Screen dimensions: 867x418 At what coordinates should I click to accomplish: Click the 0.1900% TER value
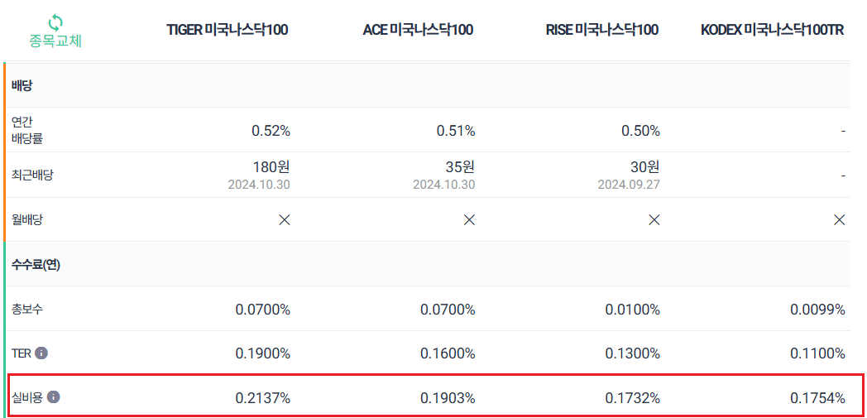(x=263, y=353)
